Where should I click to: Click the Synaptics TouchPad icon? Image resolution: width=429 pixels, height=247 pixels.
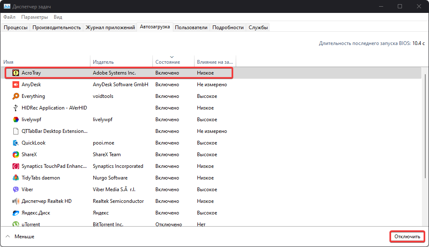coord(16,166)
